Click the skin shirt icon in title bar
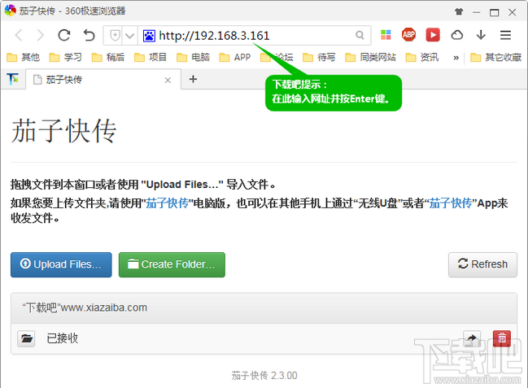The image size is (528, 388). pos(459,12)
